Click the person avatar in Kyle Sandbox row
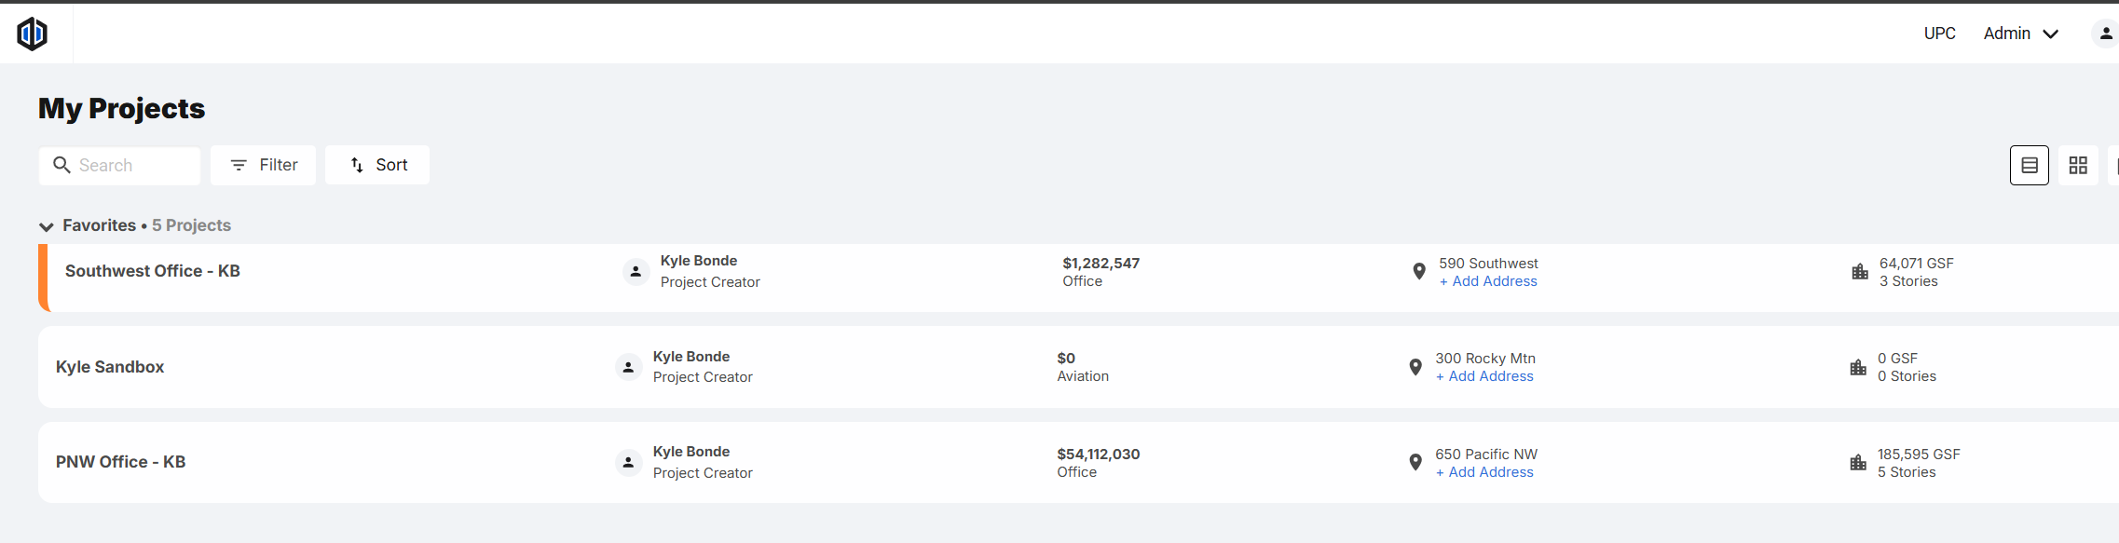Image resolution: width=2119 pixels, height=543 pixels. pos(629,367)
